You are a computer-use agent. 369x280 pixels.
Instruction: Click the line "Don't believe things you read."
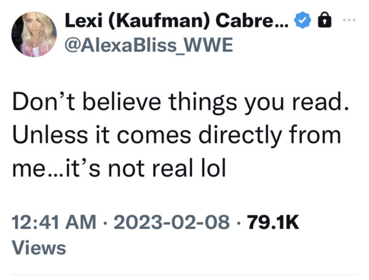pyautogui.click(x=180, y=102)
